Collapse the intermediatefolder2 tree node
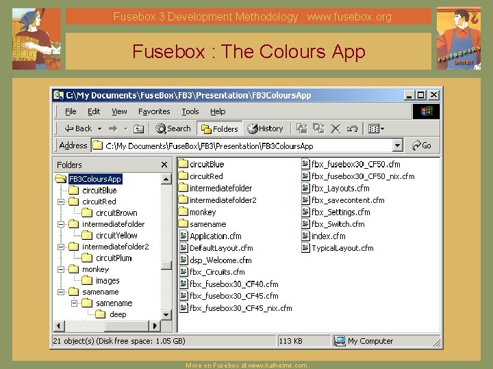The image size is (493, 369). point(61,247)
